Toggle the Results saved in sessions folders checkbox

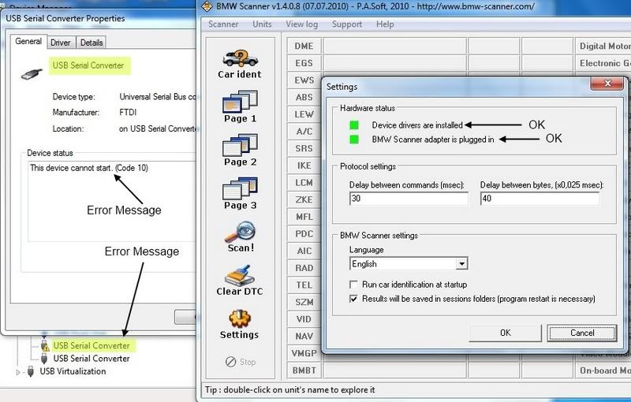click(354, 300)
